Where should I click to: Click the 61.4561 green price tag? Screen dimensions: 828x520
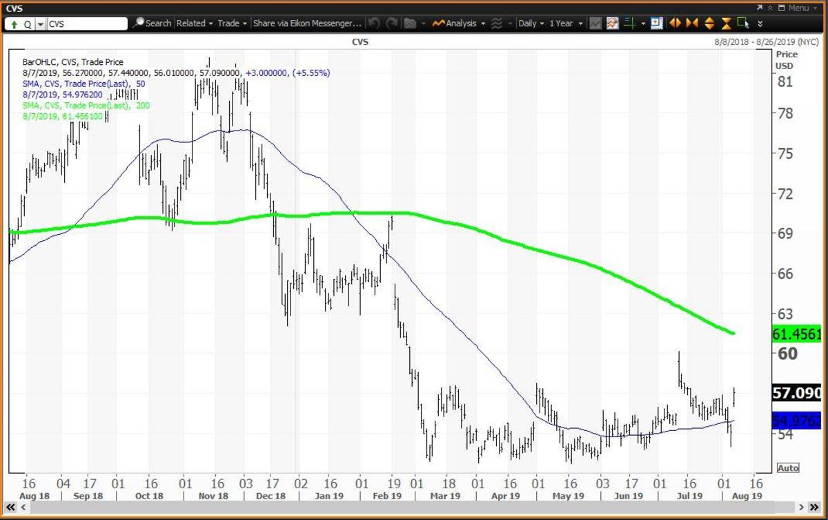(x=797, y=336)
